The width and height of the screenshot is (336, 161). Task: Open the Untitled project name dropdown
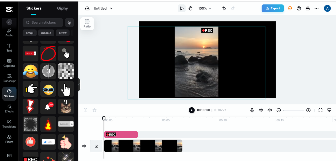pyautogui.click(x=103, y=8)
